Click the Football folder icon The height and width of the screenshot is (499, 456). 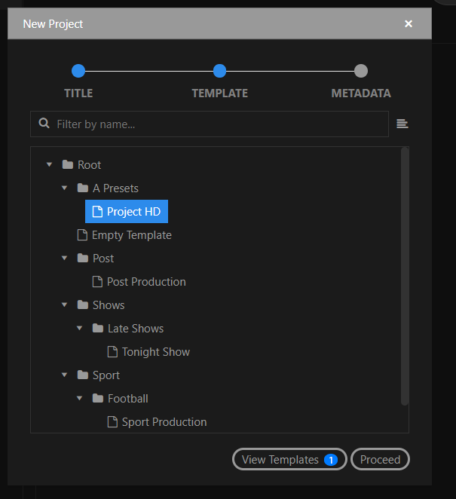tap(98, 398)
